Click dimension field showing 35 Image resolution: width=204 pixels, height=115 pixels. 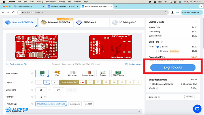41,90
